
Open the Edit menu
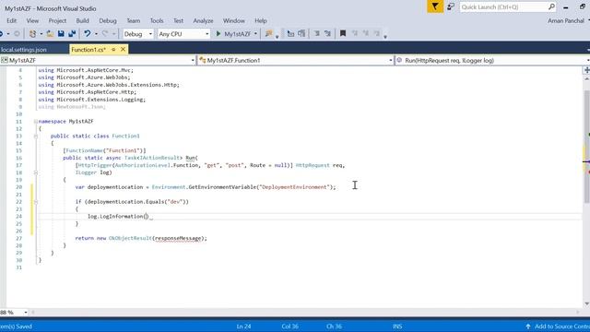tap(12, 20)
